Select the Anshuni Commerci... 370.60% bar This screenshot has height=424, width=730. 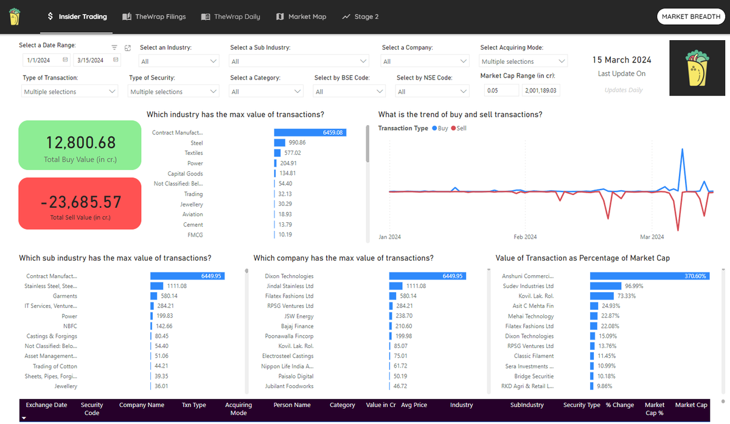649,276
